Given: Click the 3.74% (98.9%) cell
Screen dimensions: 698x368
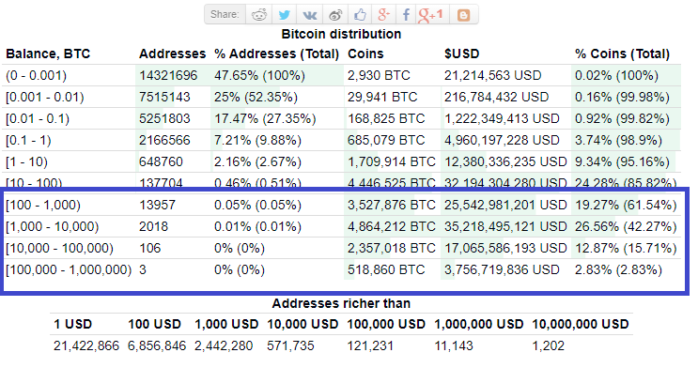Looking at the screenshot, I should click(618, 141).
